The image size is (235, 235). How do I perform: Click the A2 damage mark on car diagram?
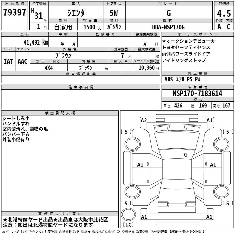144,120
